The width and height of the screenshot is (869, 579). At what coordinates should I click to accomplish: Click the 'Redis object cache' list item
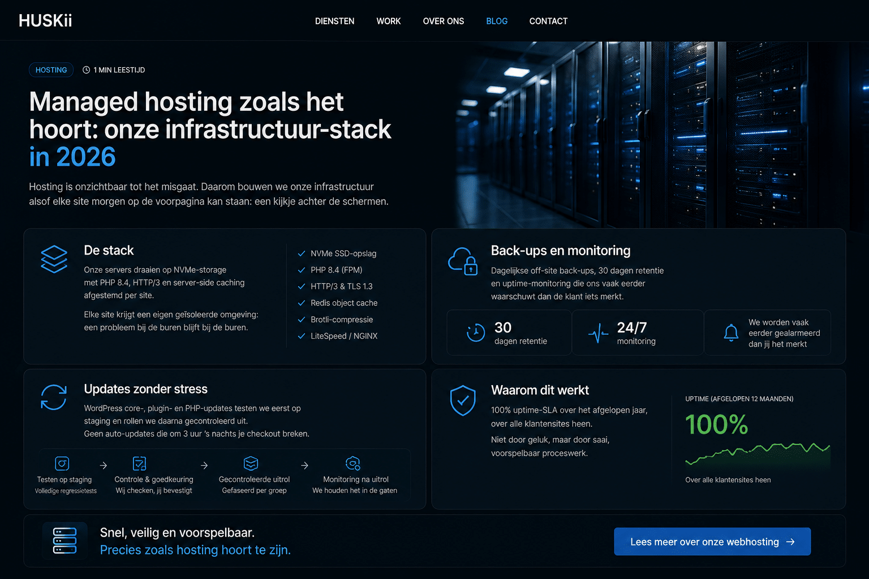pos(344,303)
